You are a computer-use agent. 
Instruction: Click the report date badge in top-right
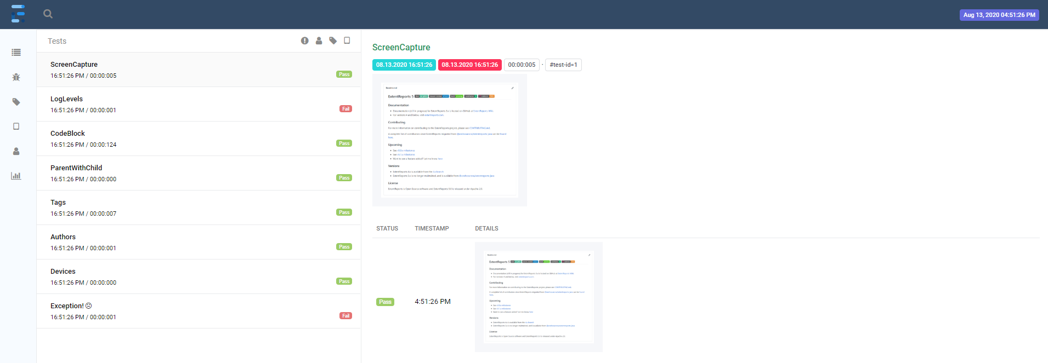pyautogui.click(x=999, y=15)
